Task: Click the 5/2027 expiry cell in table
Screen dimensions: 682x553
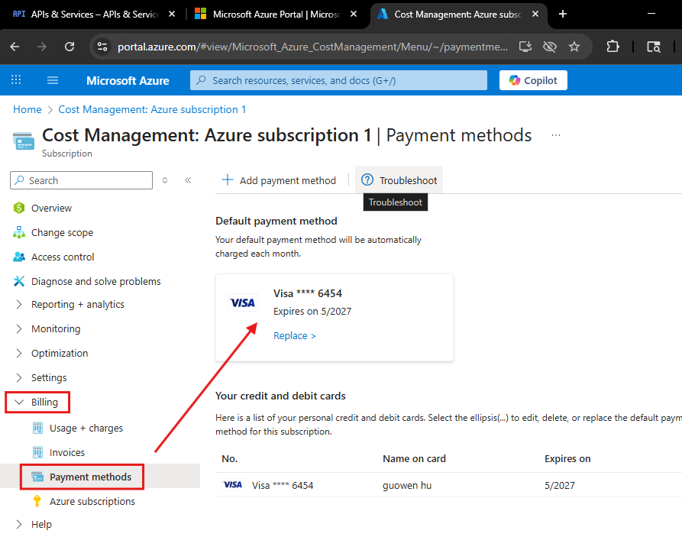Action: point(560,486)
